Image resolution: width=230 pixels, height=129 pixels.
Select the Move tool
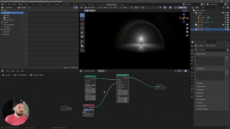pyautogui.click(x=82, y=24)
